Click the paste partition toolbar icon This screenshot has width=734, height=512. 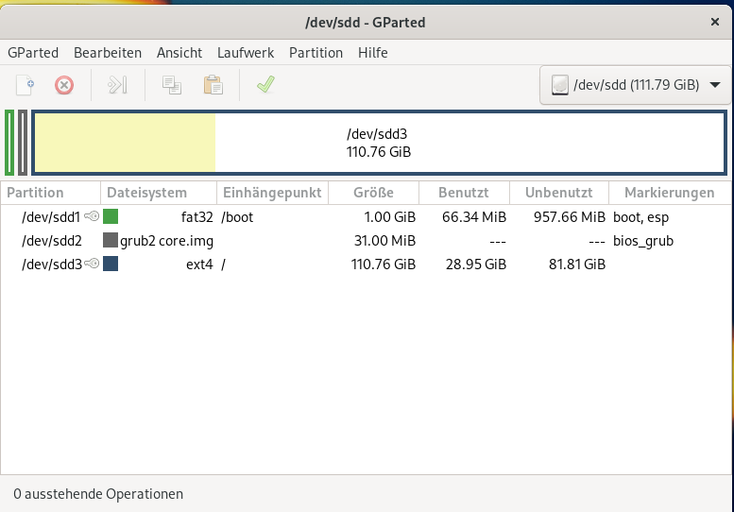coord(213,85)
